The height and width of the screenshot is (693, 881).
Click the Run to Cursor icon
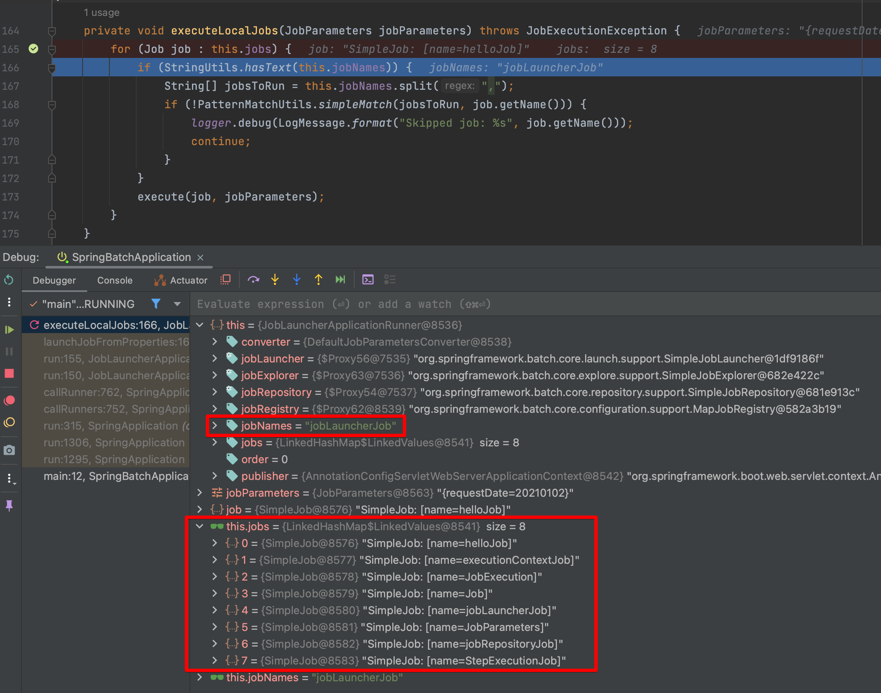[x=340, y=280]
